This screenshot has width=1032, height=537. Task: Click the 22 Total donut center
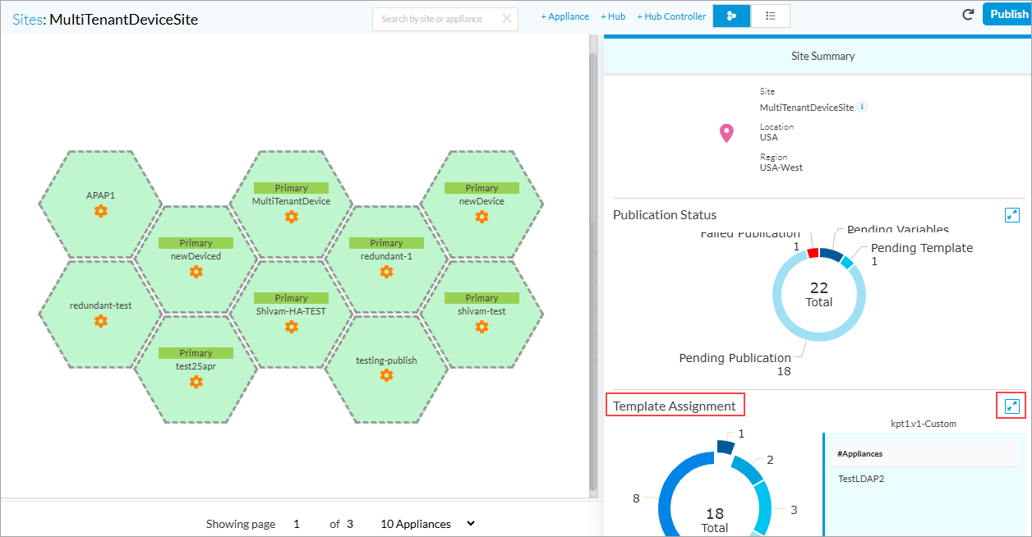[x=818, y=295]
